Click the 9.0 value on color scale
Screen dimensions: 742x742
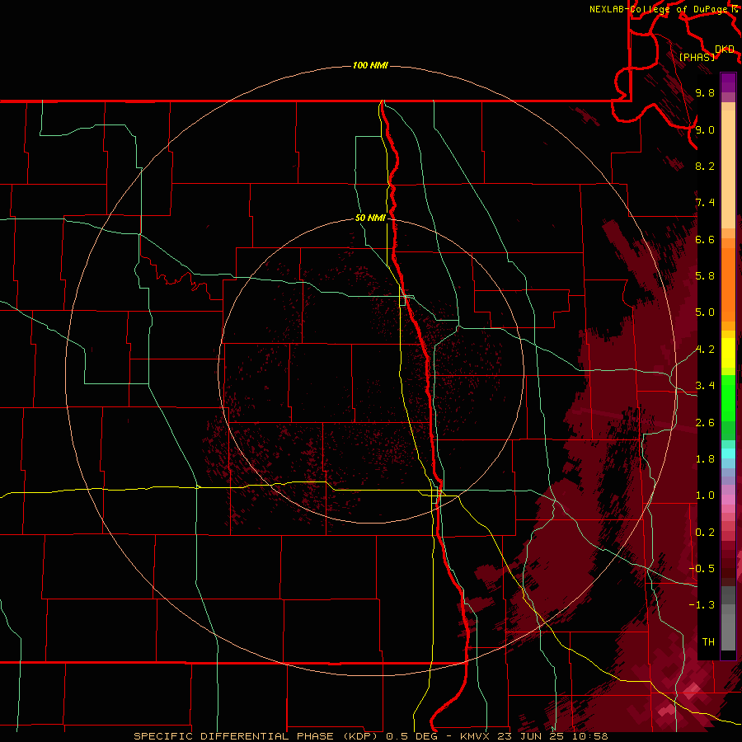(705, 129)
